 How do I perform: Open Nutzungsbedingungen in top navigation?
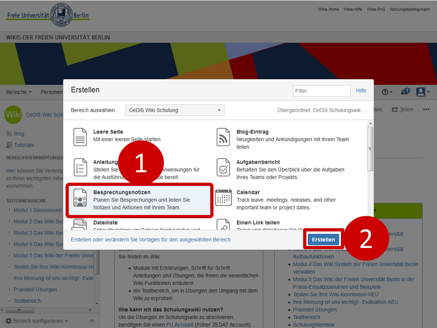(x=410, y=9)
